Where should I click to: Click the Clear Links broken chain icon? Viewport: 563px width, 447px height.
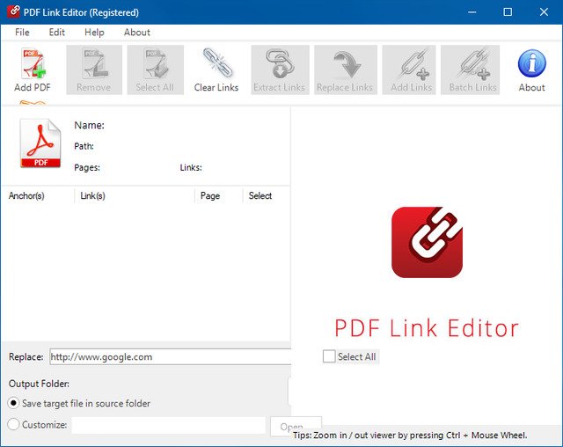pos(216,64)
